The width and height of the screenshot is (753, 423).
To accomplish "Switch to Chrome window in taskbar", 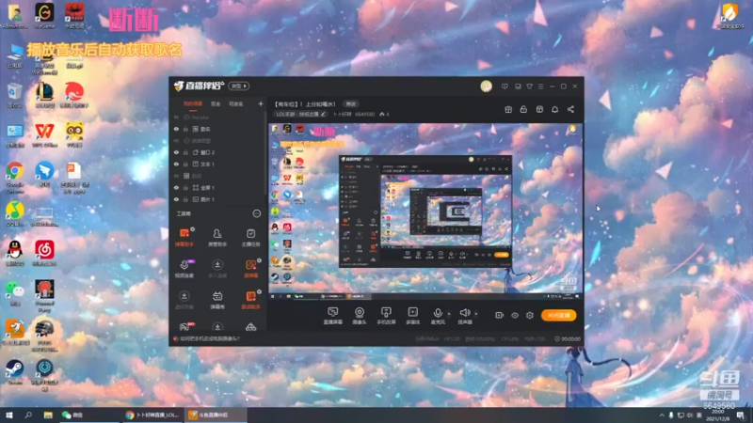I will pos(152,415).
